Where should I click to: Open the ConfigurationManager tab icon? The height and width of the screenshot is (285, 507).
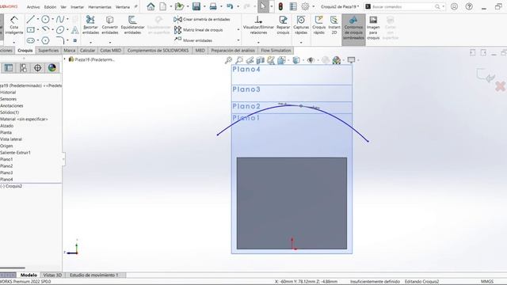[23, 68]
